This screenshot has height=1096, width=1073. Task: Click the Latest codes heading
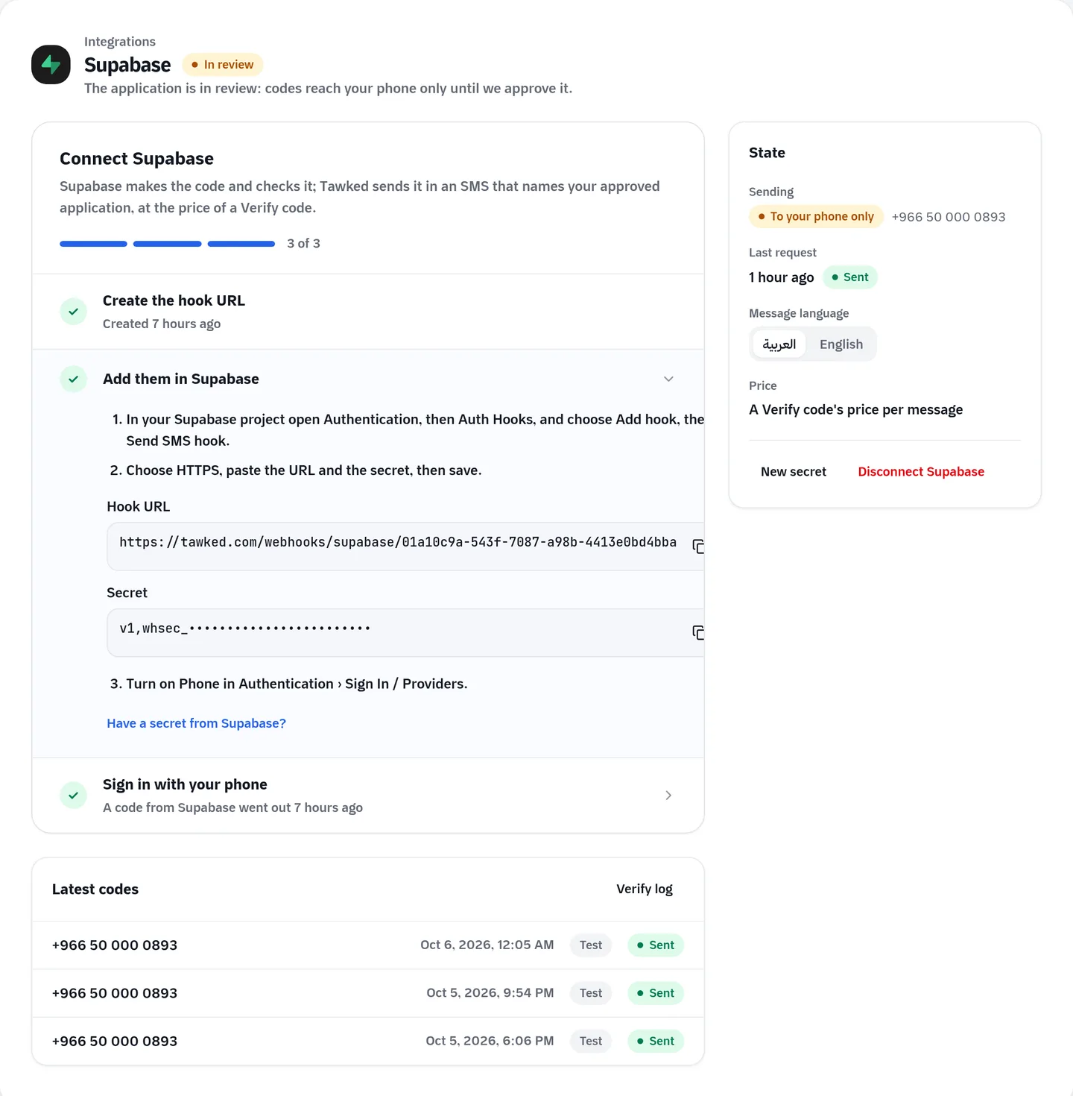pyautogui.click(x=95, y=889)
